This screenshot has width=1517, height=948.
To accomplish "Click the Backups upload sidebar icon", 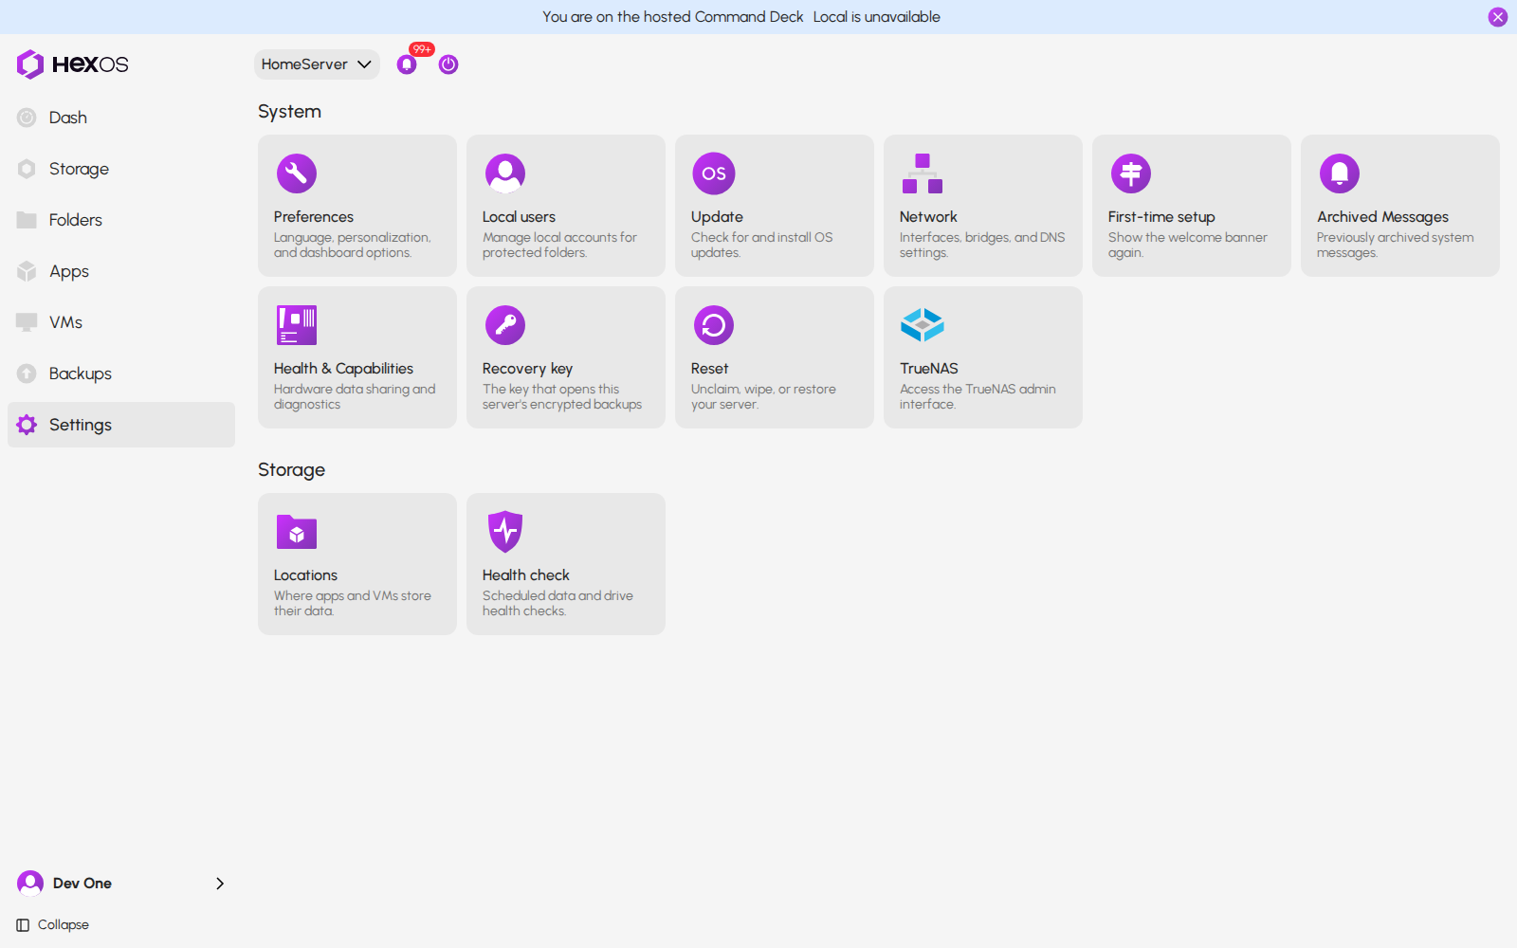I will [27, 374].
